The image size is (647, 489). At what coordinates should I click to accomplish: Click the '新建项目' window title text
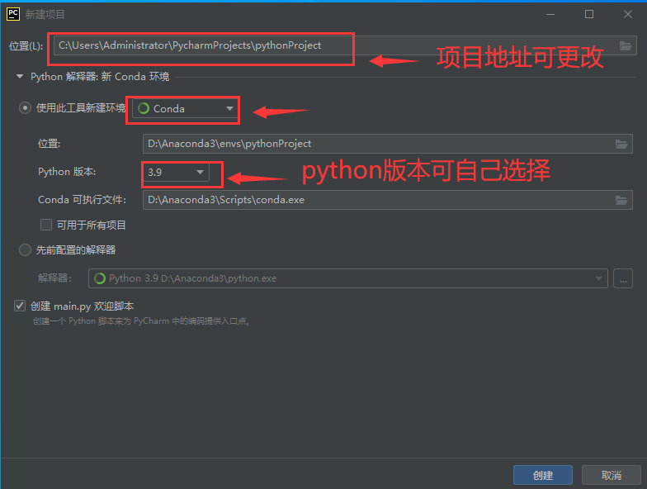tap(45, 15)
